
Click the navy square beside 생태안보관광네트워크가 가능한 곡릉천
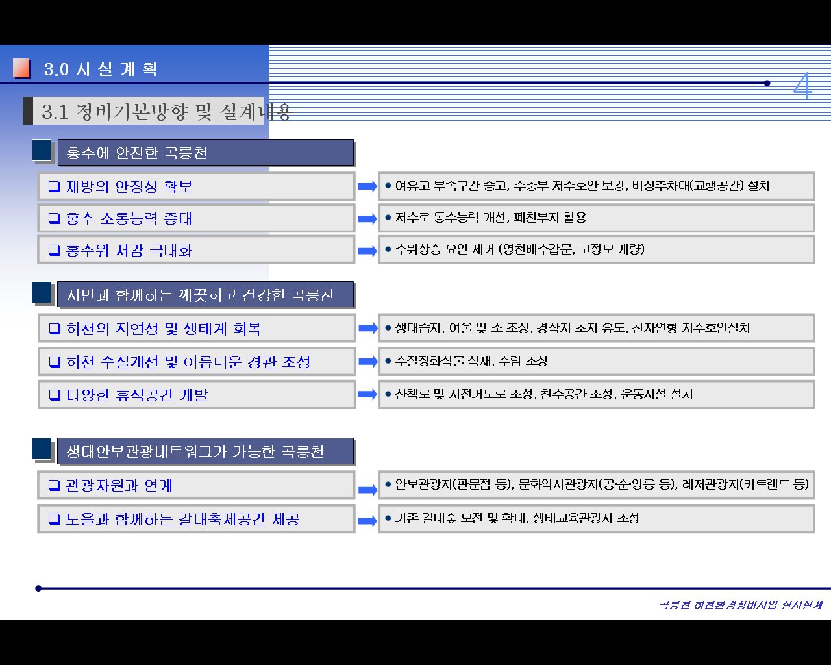(42, 449)
